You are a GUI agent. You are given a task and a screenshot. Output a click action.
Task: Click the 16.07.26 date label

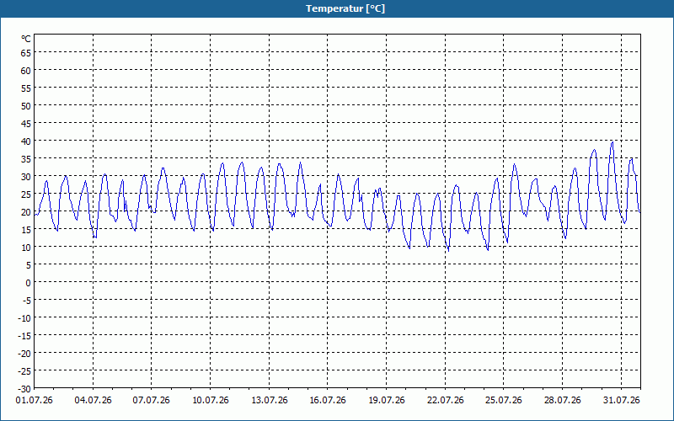tap(328, 401)
